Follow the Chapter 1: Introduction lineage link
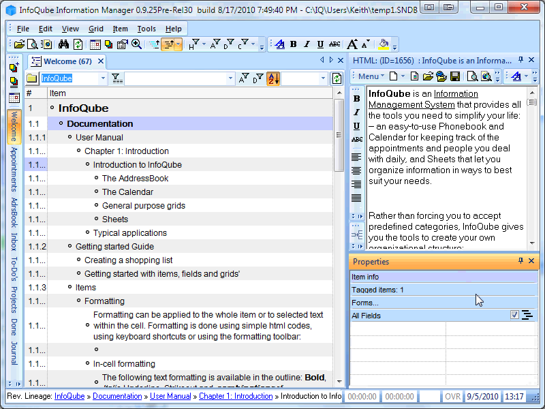Screen dimensions: 545x409 [x=236, y=396]
